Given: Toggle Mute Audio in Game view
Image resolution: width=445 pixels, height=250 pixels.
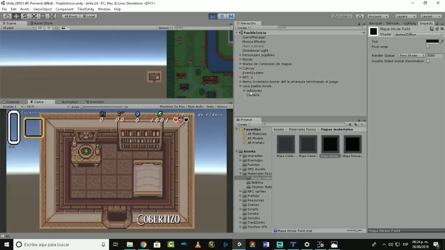Looking at the screenshot, I should (195, 107).
